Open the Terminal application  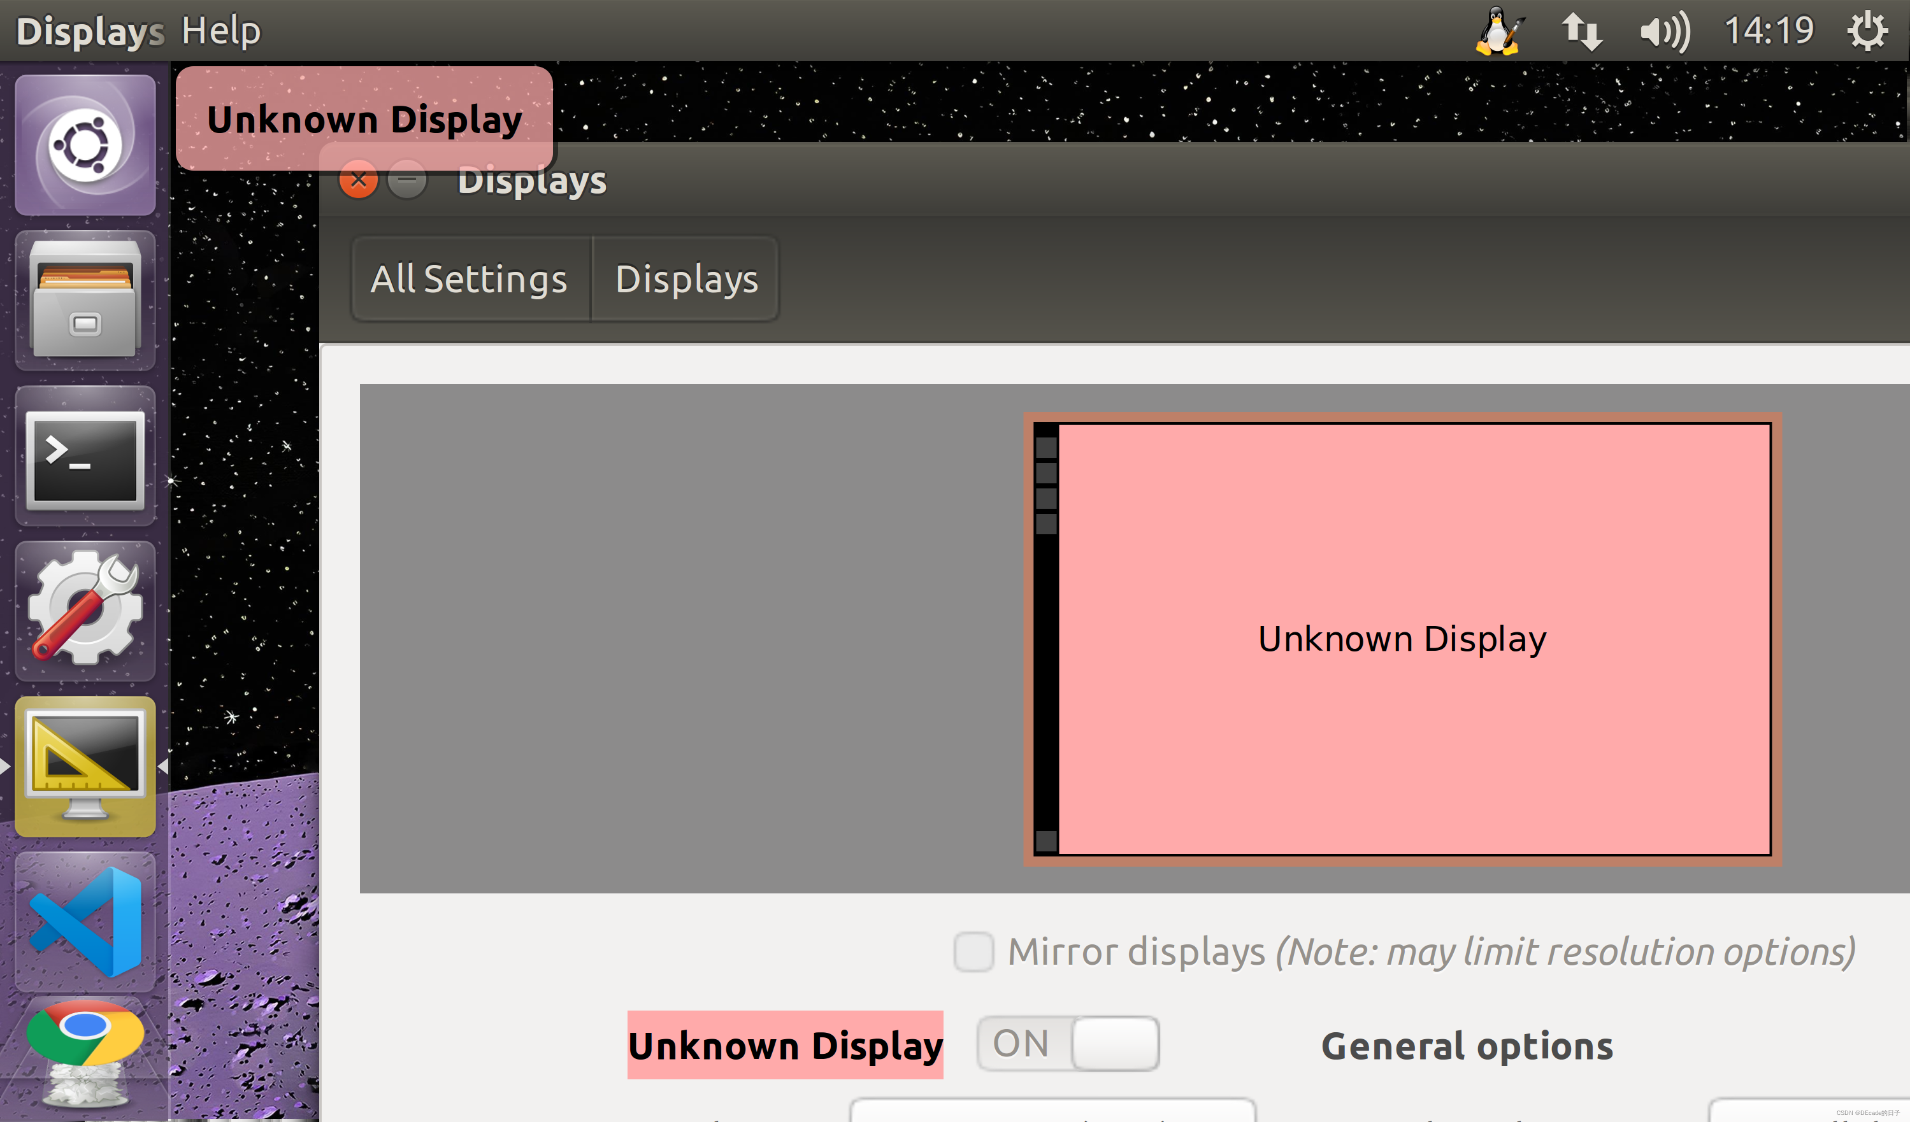pyautogui.click(x=85, y=462)
